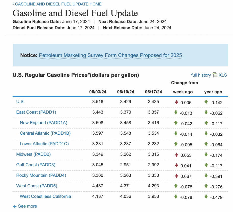This screenshot has width=233, height=212.
Task: Click red up arrow in Midwest row
Action: 177,155
